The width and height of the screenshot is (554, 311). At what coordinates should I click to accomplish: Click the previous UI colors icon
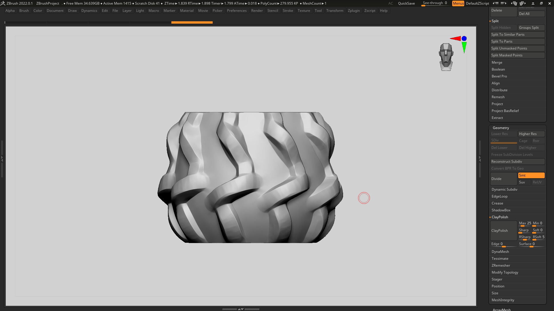514,3
